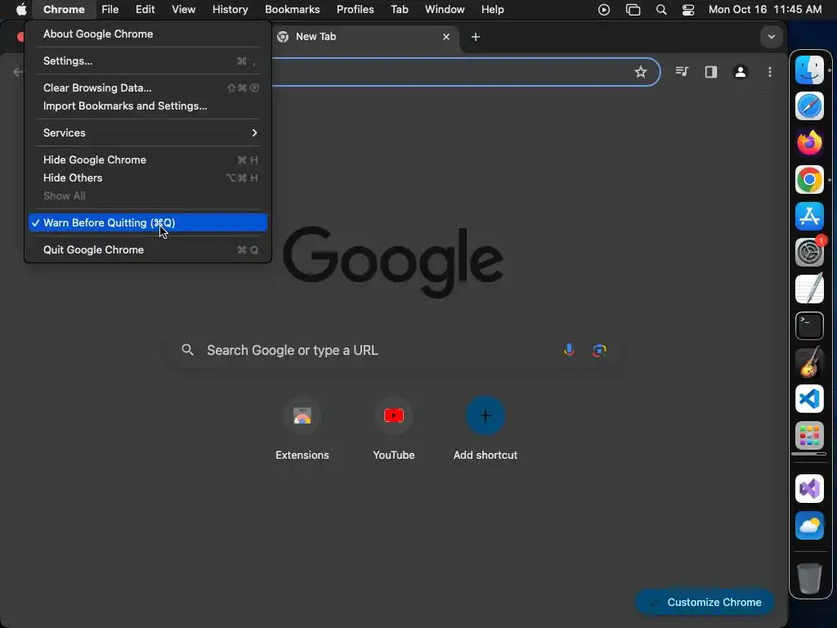Viewport: 837px width, 628px height.
Task: Open the View menu
Action: coord(183,10)
